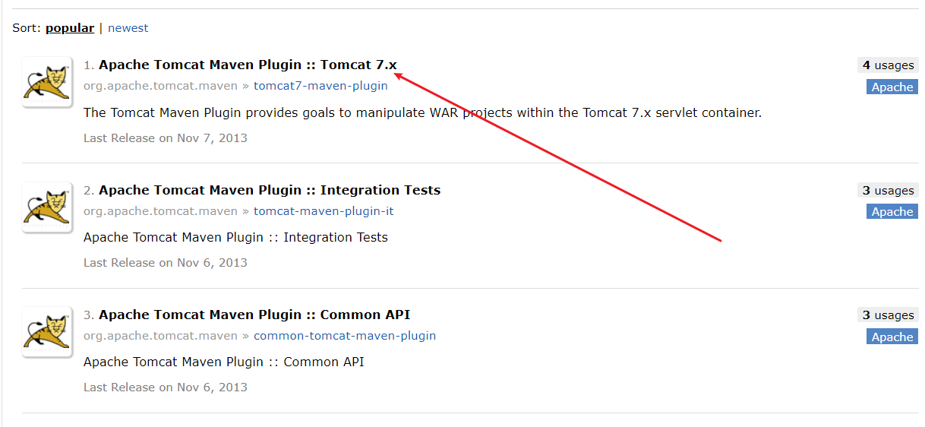
Task: Click org.apache.tomcat.maven group in first result
Action: (x=160, y=86)
